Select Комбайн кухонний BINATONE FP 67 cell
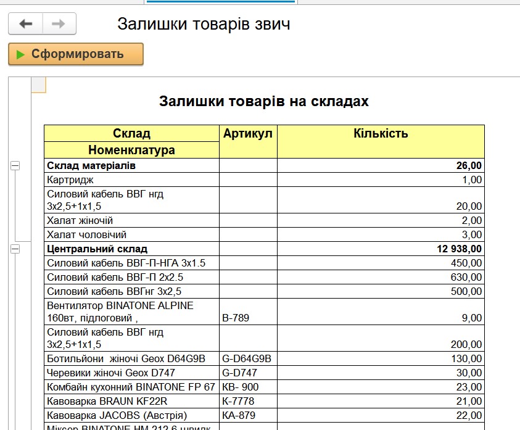 click(x=131, y=387)
